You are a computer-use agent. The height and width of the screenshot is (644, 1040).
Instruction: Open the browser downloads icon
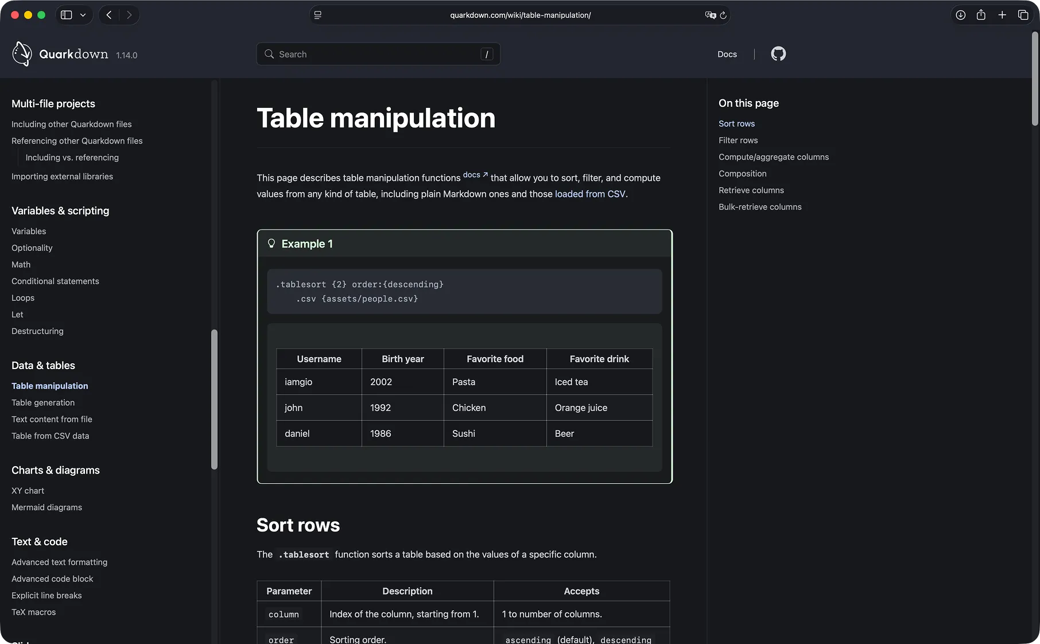(x=959, y=15)
